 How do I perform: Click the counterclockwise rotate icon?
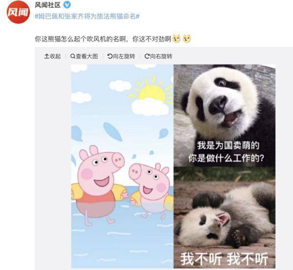click(x=110, y=56)
